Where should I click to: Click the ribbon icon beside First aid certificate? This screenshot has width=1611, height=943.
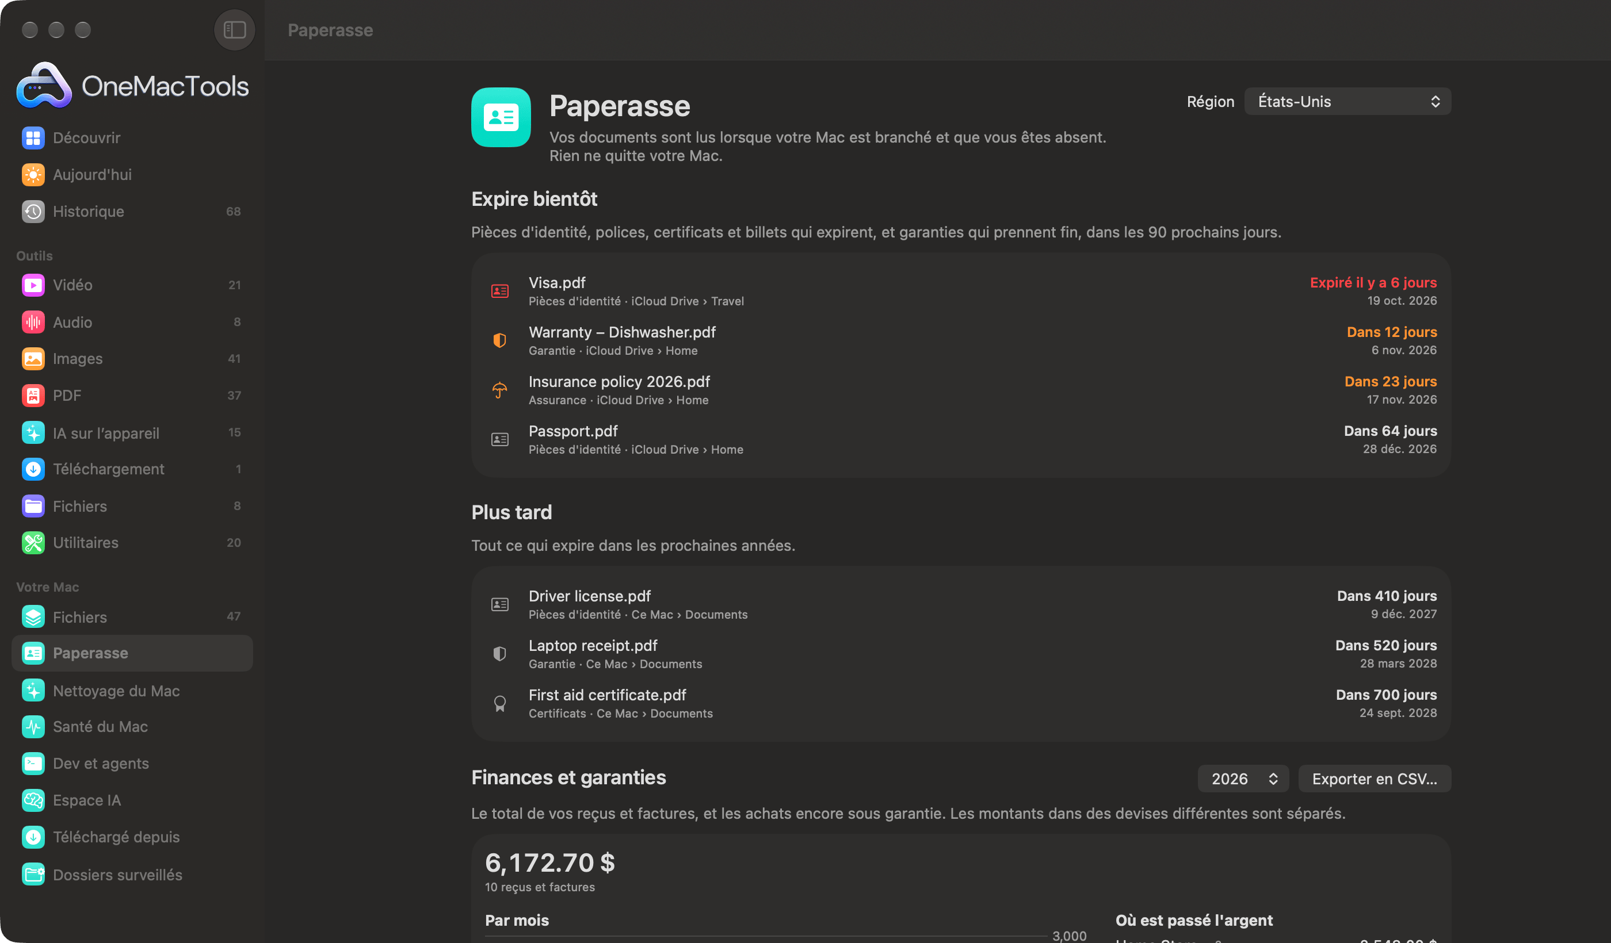500,703
